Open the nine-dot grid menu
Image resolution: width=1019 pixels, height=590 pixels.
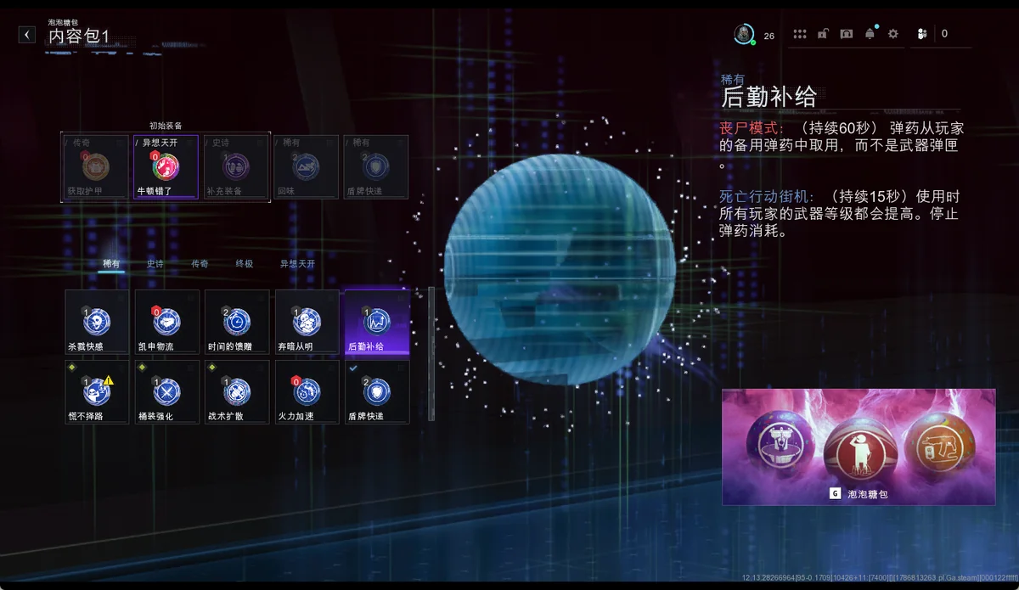click(800, 34)
